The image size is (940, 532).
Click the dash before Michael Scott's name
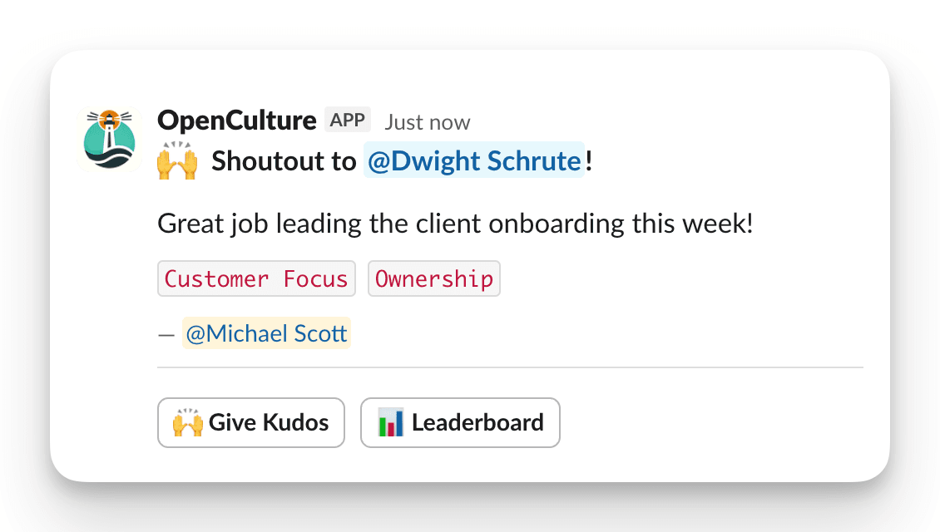[165, 333]
